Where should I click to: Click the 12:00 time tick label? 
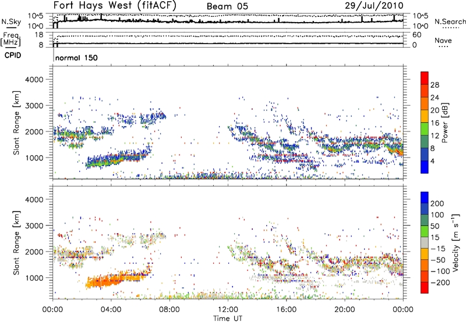click(228, 310)
